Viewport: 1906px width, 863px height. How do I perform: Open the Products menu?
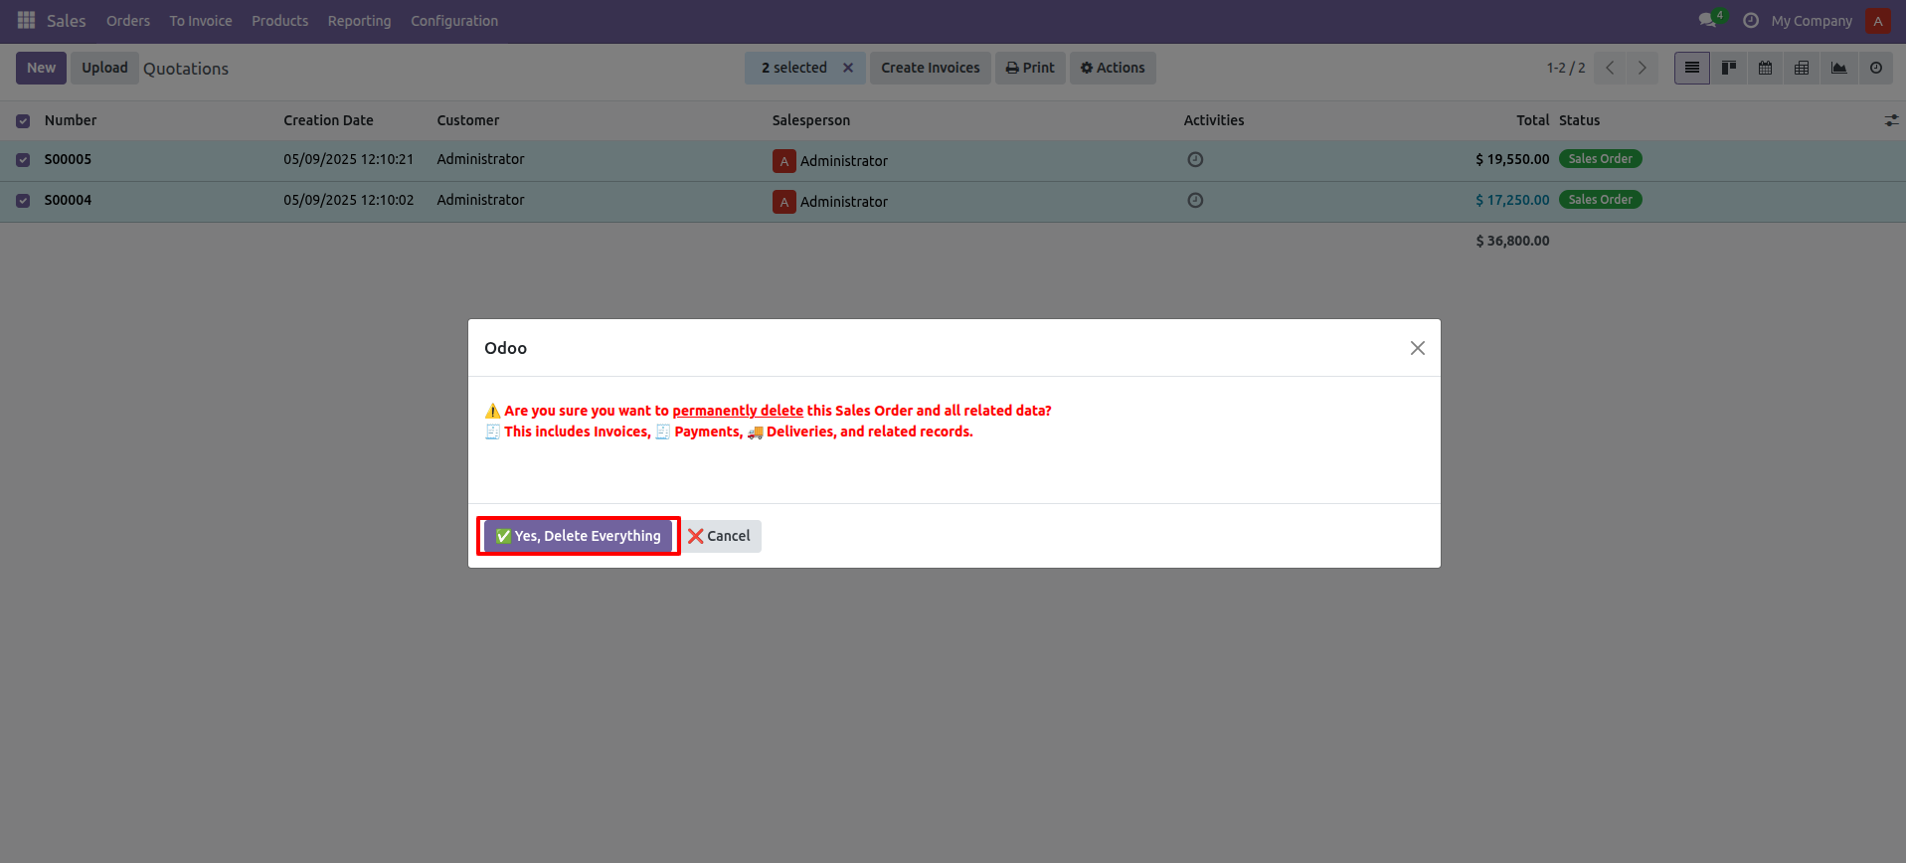tap(279, 21)
